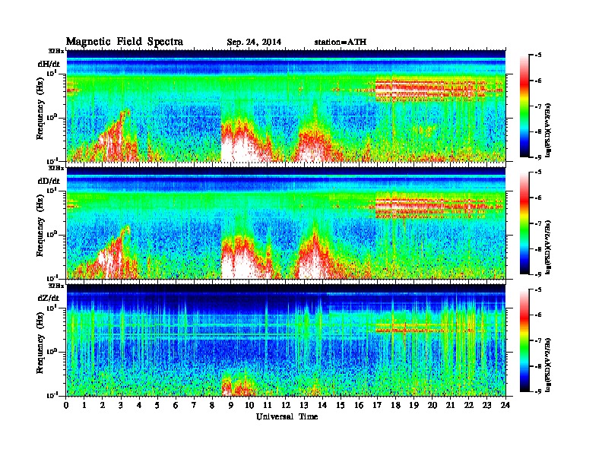This screenshot has height=465, width=602.
Task: Click the -9 value on dH/dt color scale
Action: (538, 157)
